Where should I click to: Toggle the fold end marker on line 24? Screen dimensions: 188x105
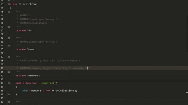[9, 45]
